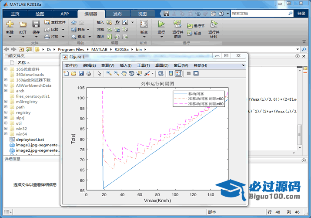
Task: Click Find Files in the ribbon
Action: (55, 22)
